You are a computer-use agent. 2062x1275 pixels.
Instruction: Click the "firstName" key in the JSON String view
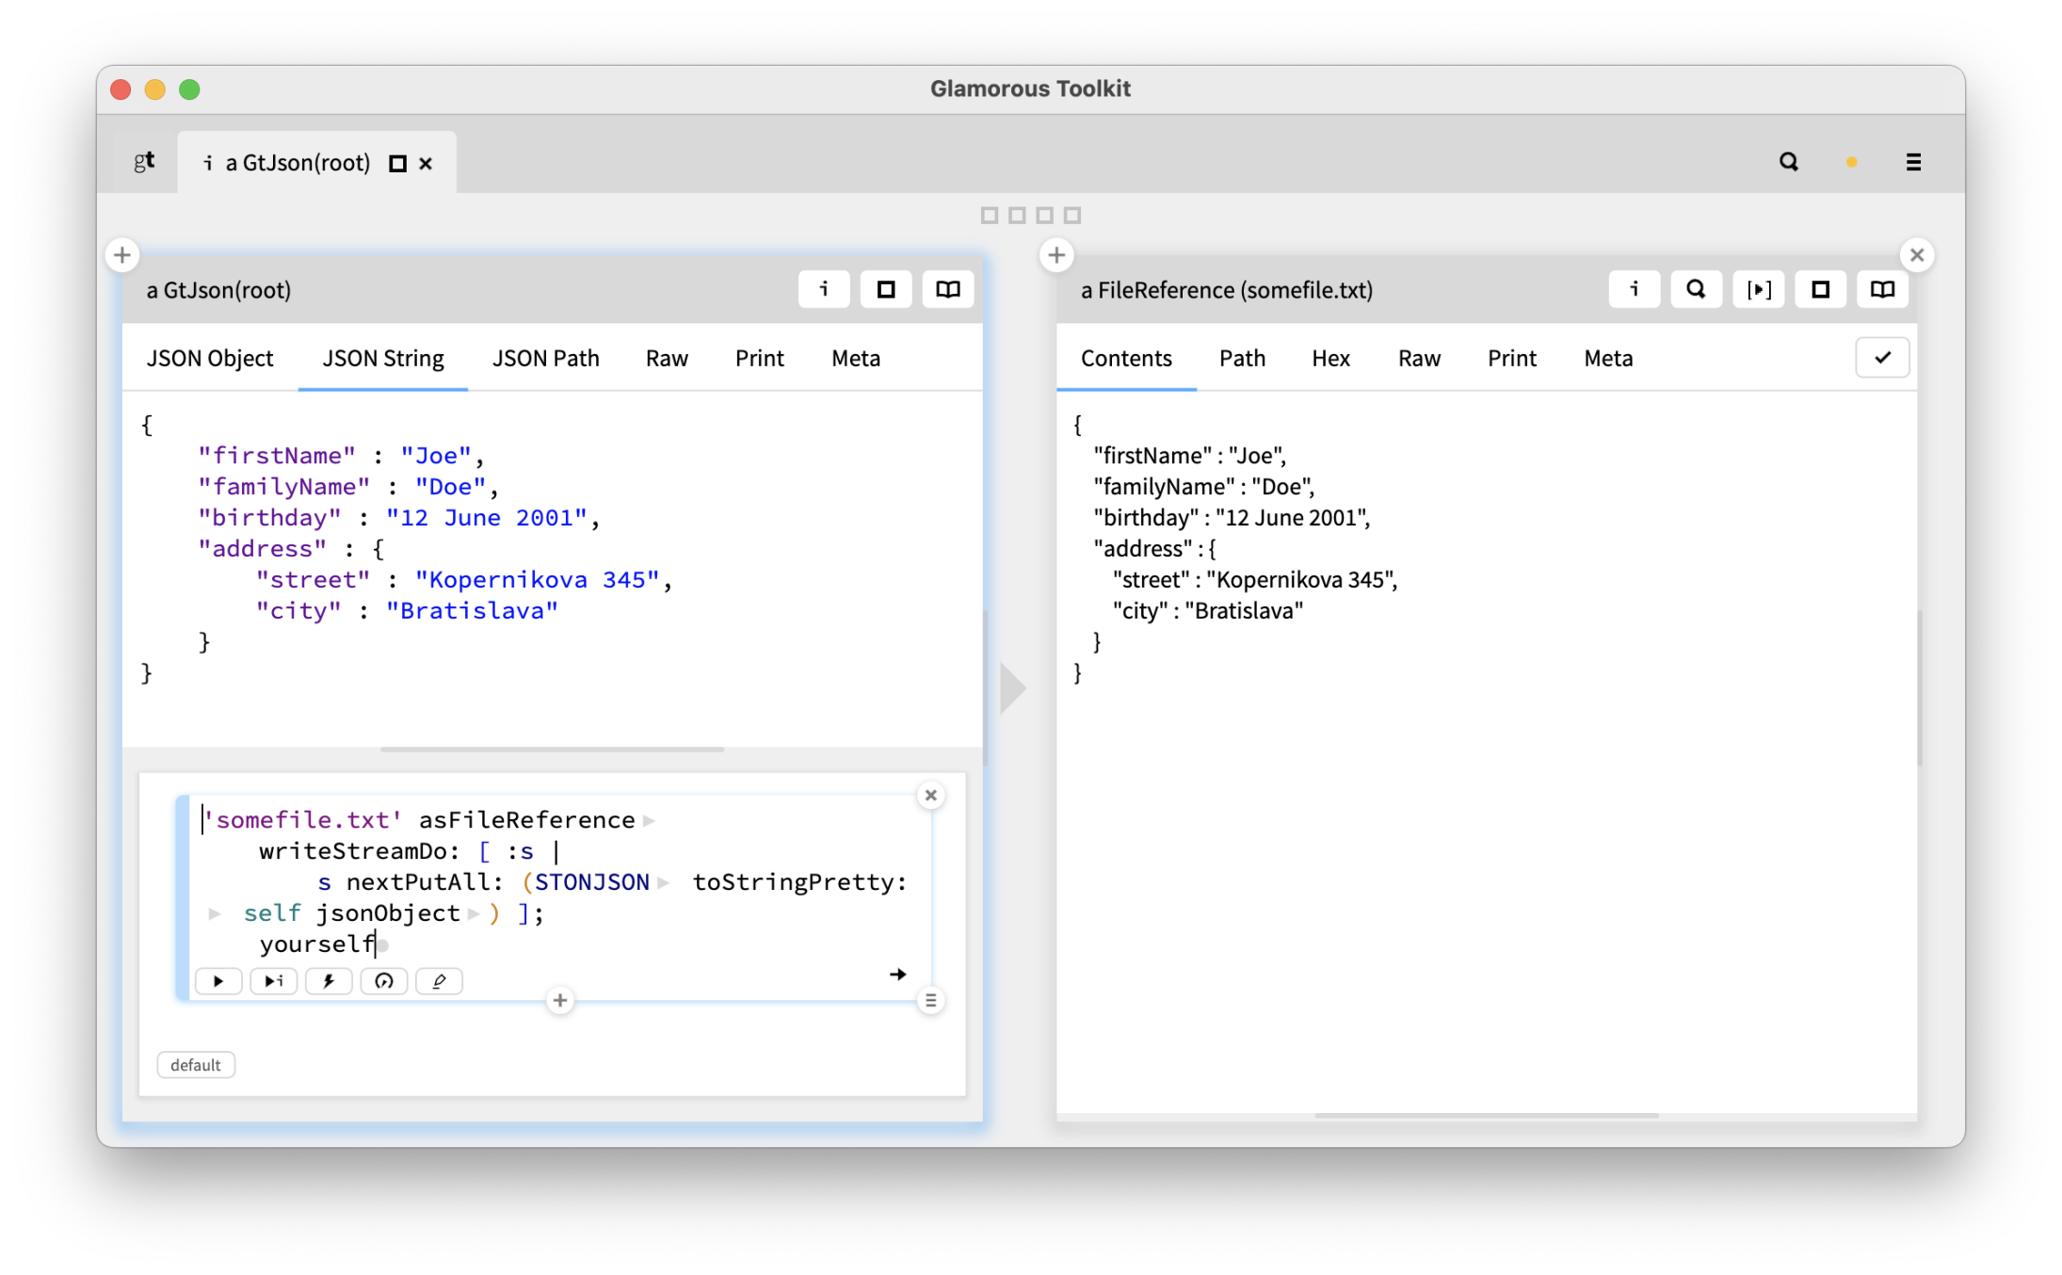[277, 456]
